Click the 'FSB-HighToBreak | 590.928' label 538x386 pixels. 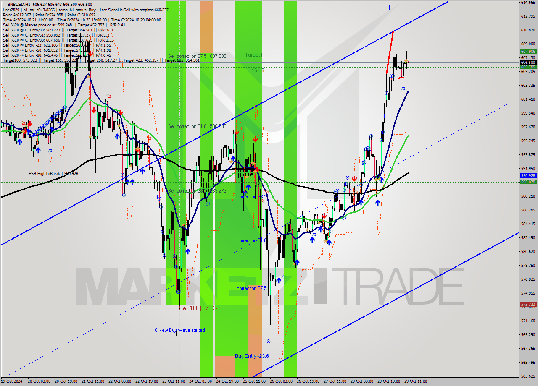point(53,173)
